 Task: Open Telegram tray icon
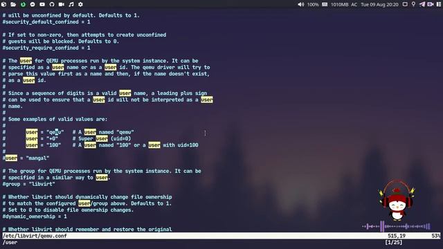point(422,4)
